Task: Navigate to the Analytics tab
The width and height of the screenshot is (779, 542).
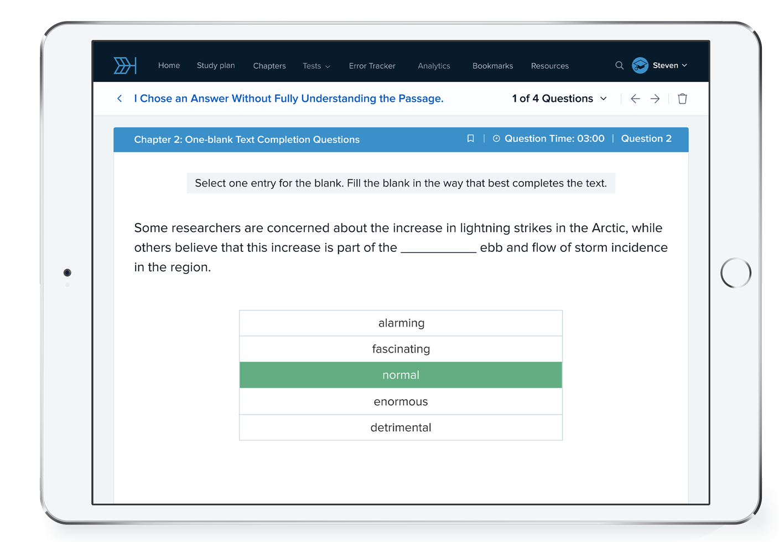Action: click(434, 66)
